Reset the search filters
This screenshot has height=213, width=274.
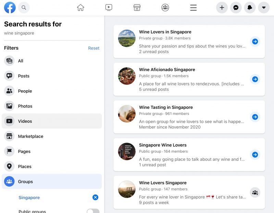[94, 48]
